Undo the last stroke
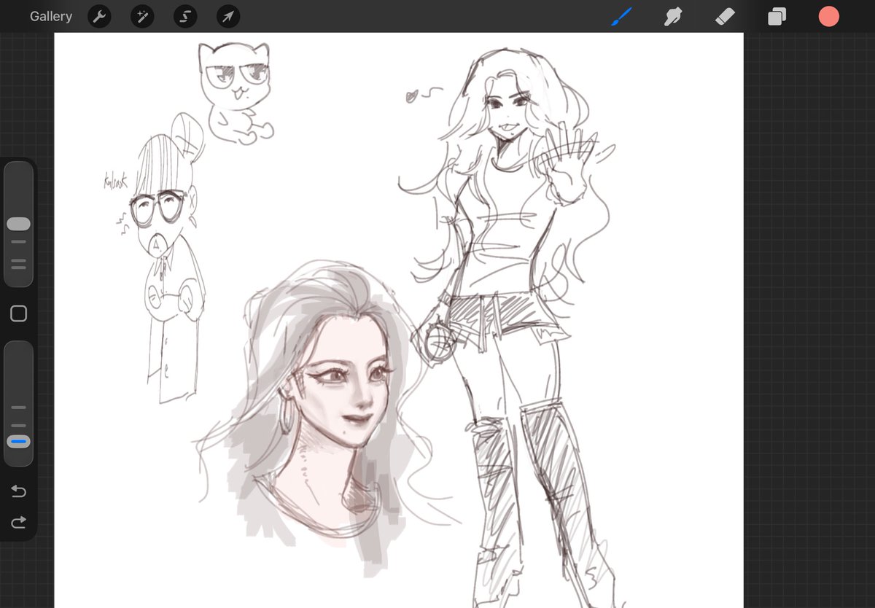Screen dimensions: 875x608 coord(18,491)
